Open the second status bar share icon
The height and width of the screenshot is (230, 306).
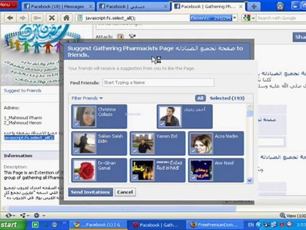(25, 216)
